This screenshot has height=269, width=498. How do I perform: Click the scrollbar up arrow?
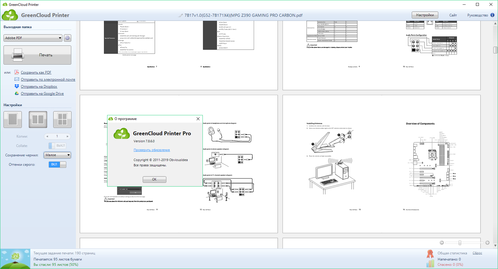495,23
